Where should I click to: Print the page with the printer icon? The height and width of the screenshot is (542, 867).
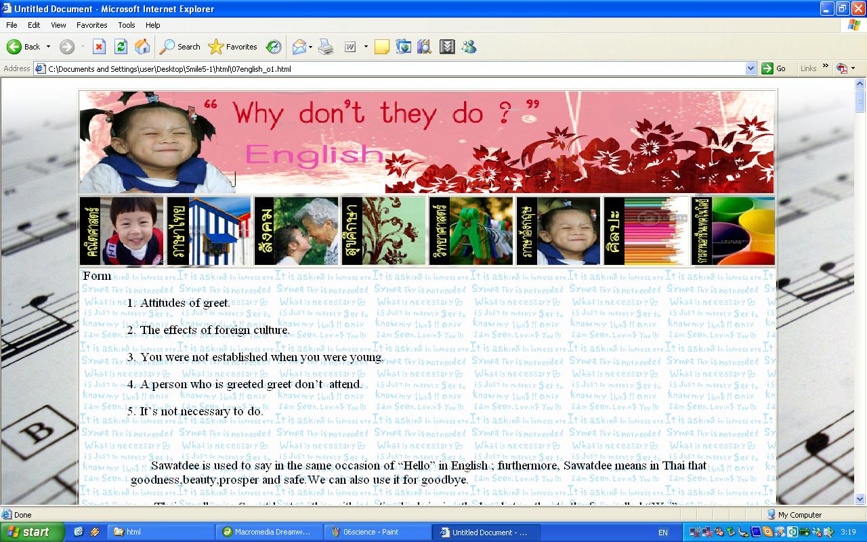point(326,47)
